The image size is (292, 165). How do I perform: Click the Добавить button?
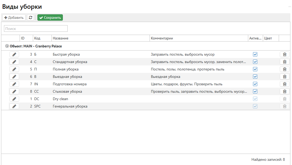(x=14, y=18)
